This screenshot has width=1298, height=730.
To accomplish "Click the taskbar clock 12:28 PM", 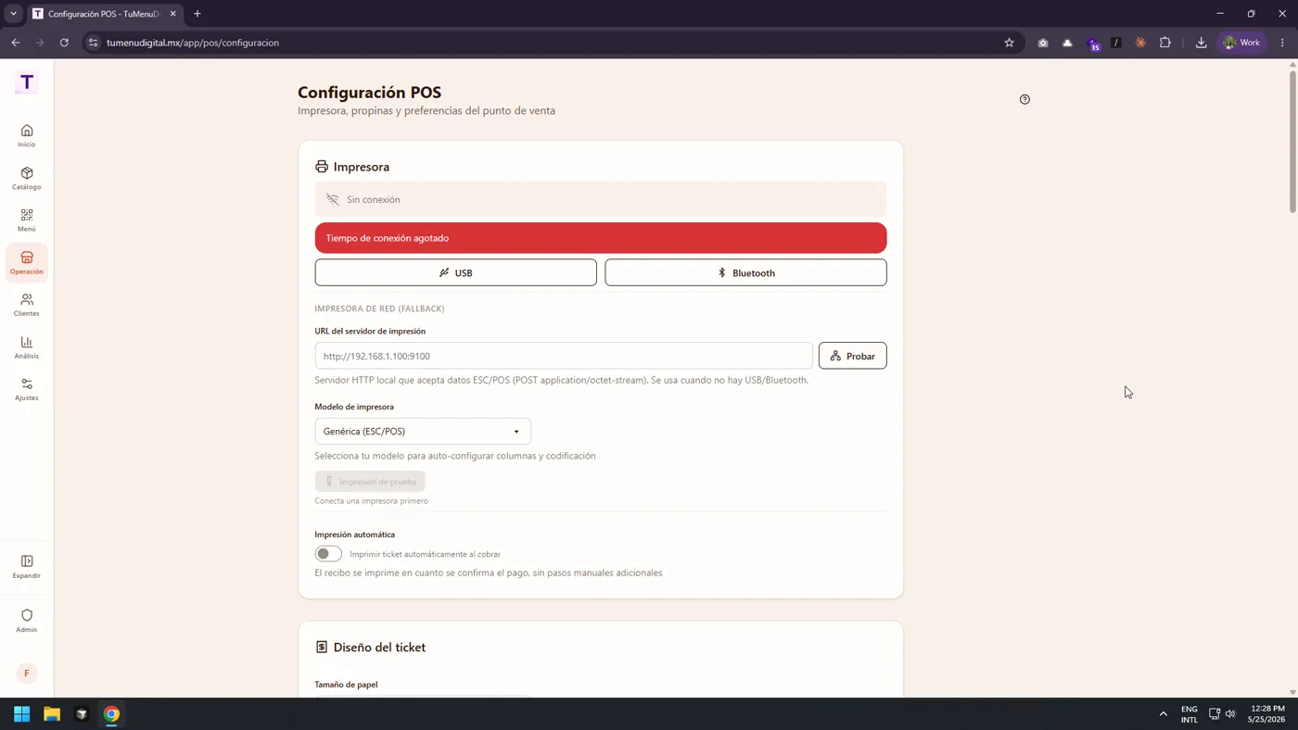I will [1266, 713].
